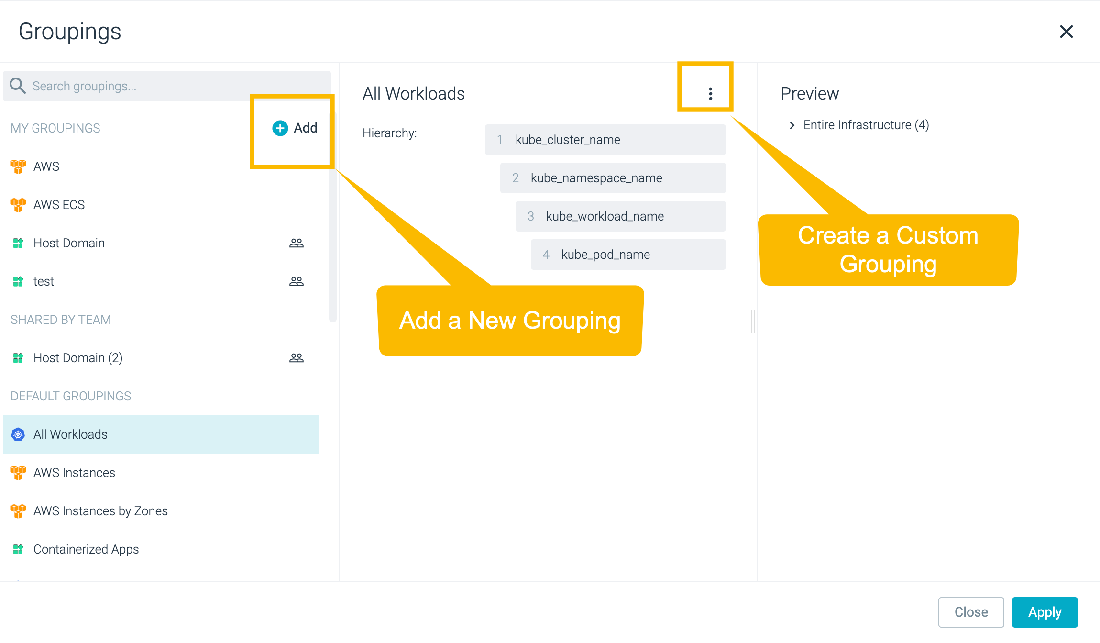
Task: Open the three-dot menu for All Workloads
Action: click(x=711, y=94)
